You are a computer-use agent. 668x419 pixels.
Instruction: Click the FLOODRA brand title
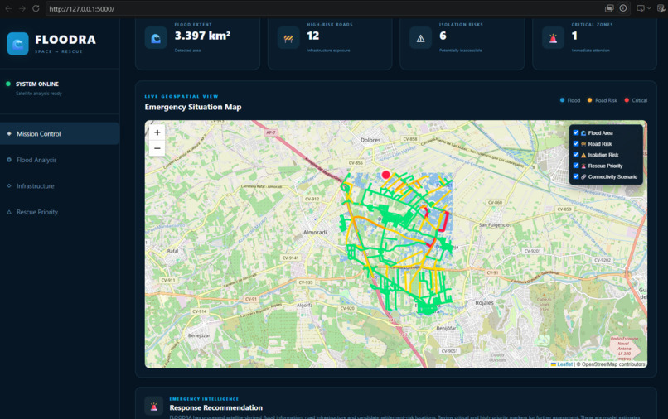pos(65,40)
